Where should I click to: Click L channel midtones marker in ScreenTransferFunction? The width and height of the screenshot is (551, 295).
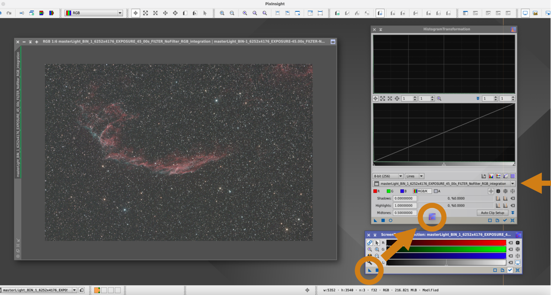click(x=446, y=264)
